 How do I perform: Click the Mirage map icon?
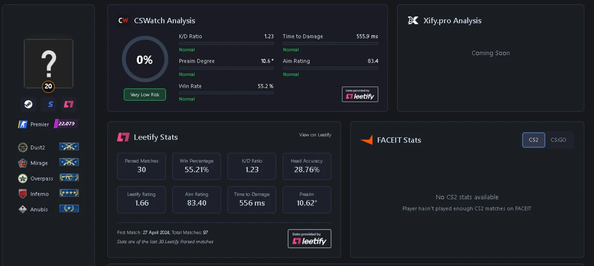click(22, 163)
